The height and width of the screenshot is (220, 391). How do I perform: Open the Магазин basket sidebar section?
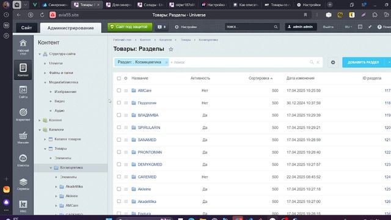coord(23,137)
